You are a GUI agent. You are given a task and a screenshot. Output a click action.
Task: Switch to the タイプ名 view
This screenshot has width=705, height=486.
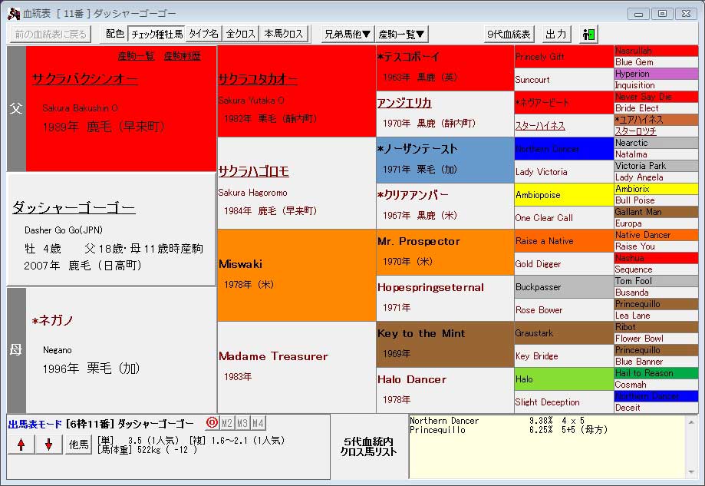204,35
